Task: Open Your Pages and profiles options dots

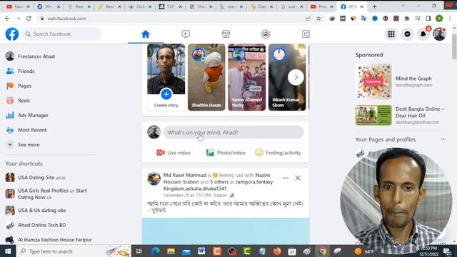Action: pyautogui.click(x=443, y=139)
